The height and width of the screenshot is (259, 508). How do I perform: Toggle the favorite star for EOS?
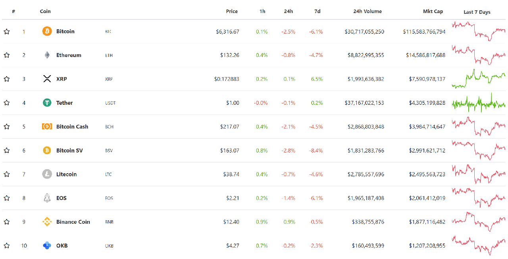(x=7, y=198)
